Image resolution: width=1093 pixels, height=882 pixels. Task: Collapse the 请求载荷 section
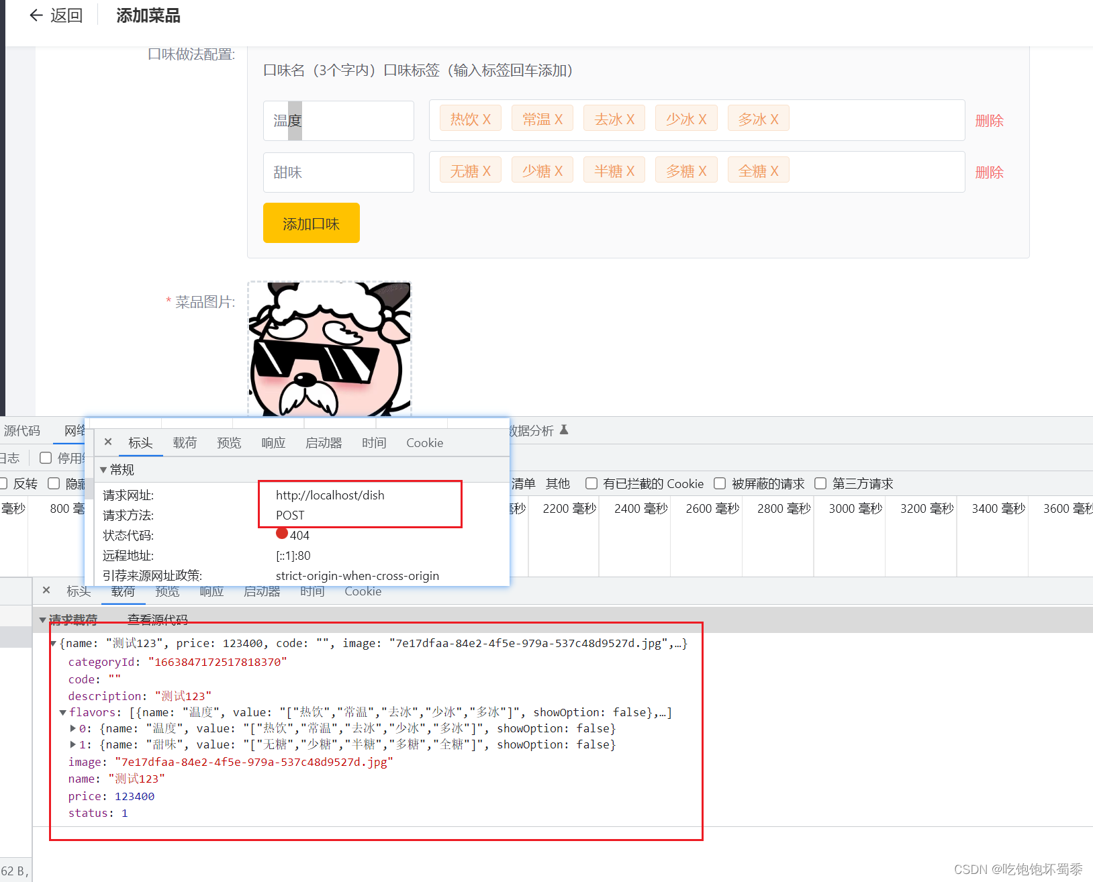(x=43, y=619)
